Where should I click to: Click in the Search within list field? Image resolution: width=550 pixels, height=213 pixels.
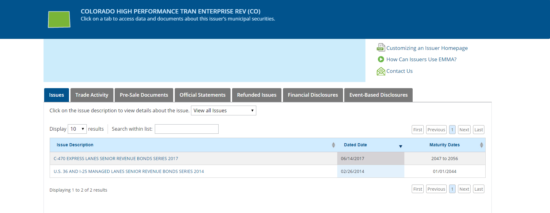186,129
